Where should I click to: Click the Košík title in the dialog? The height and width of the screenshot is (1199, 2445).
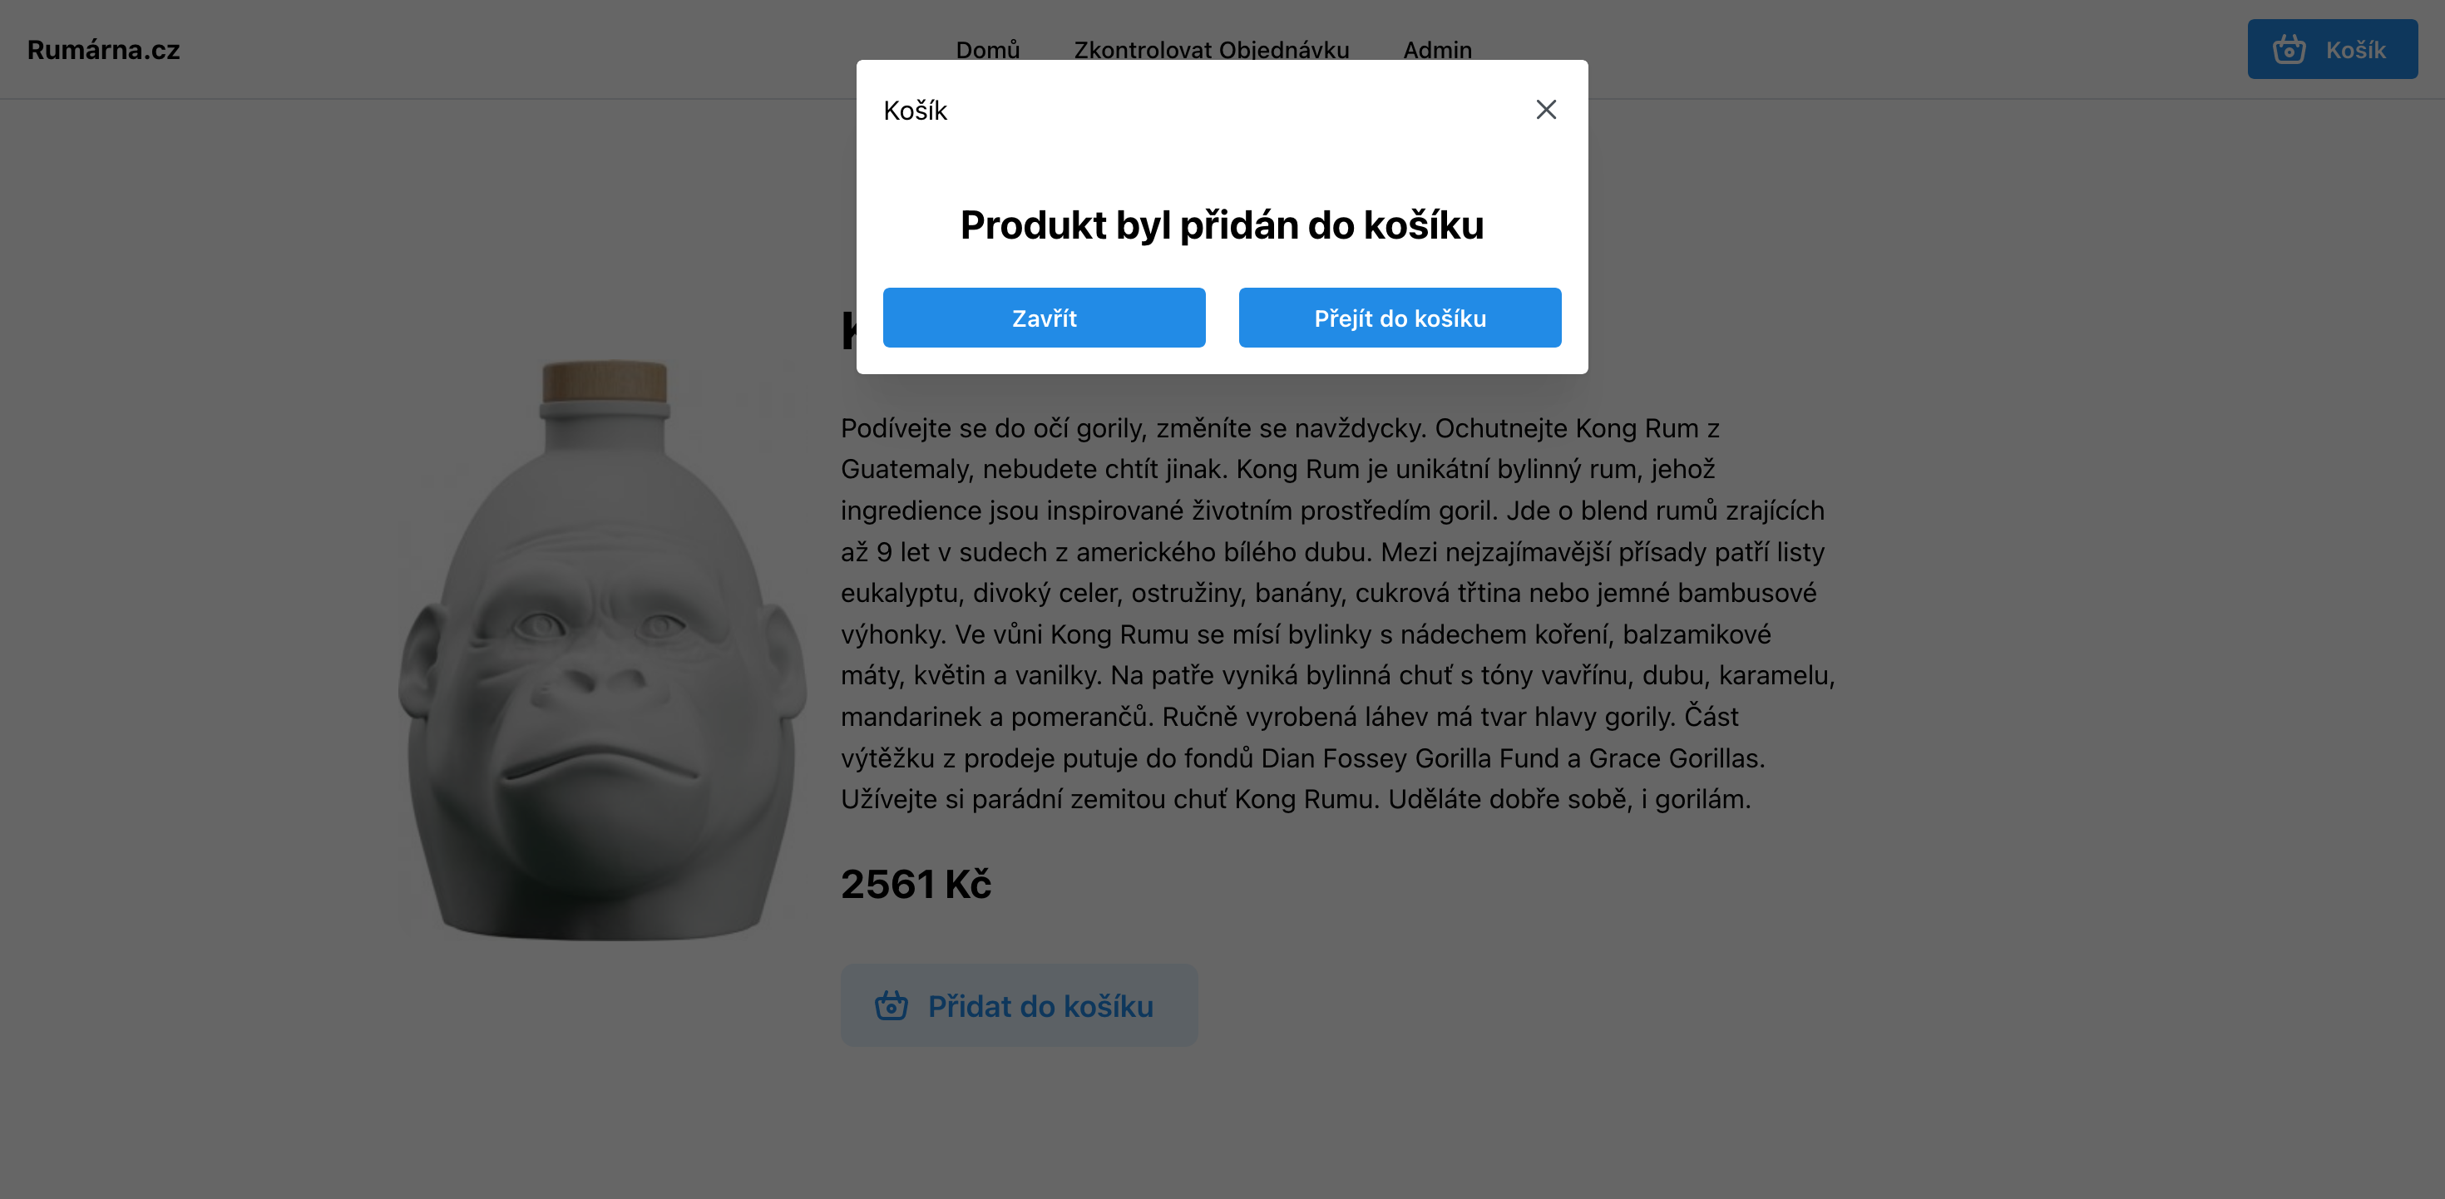pyautogui.click(x=915, y=111)
